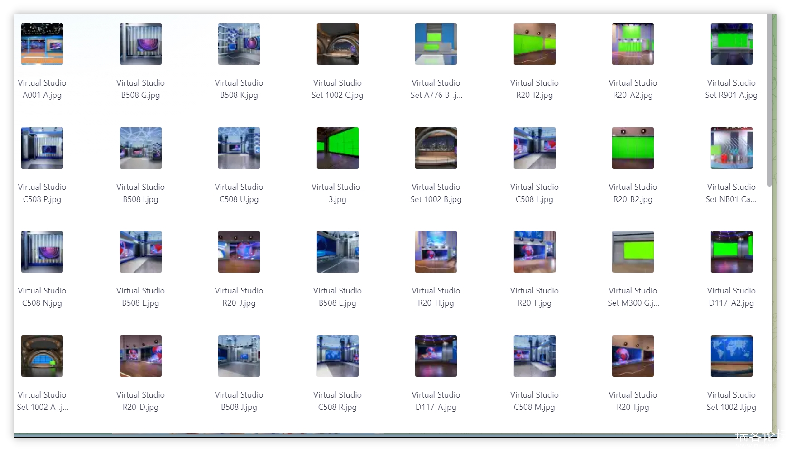Select the Virtual Studio Set M300 G thumbnail
791x452 pixels.
pos(633,252)
